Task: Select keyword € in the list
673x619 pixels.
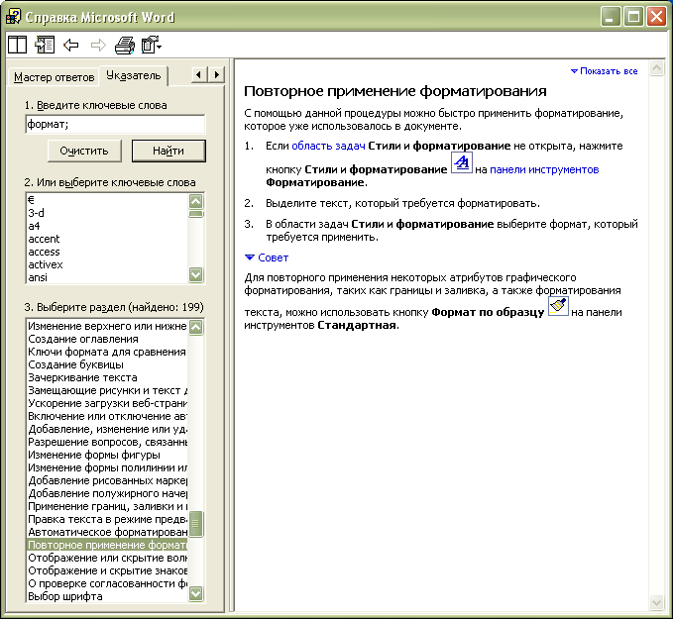Action: tap(107, 200)
